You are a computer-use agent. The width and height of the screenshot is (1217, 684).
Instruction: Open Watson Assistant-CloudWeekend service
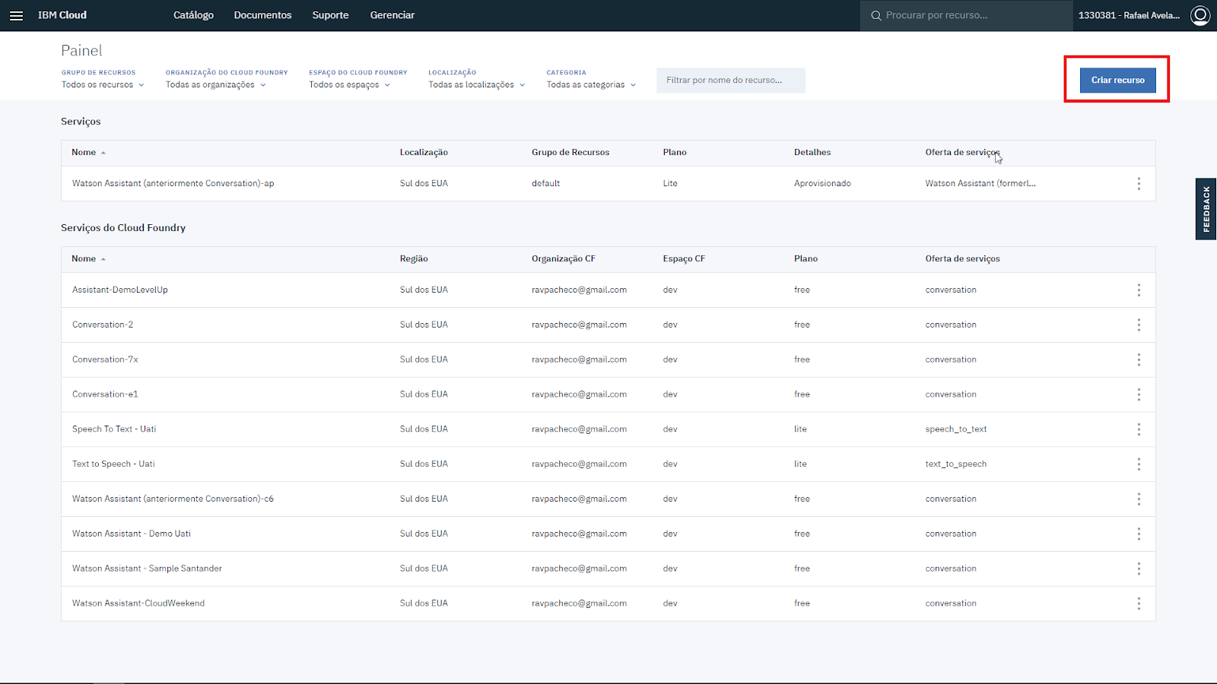tap(138, 603)
